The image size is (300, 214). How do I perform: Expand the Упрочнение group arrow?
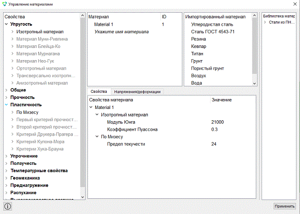(6, 156)
